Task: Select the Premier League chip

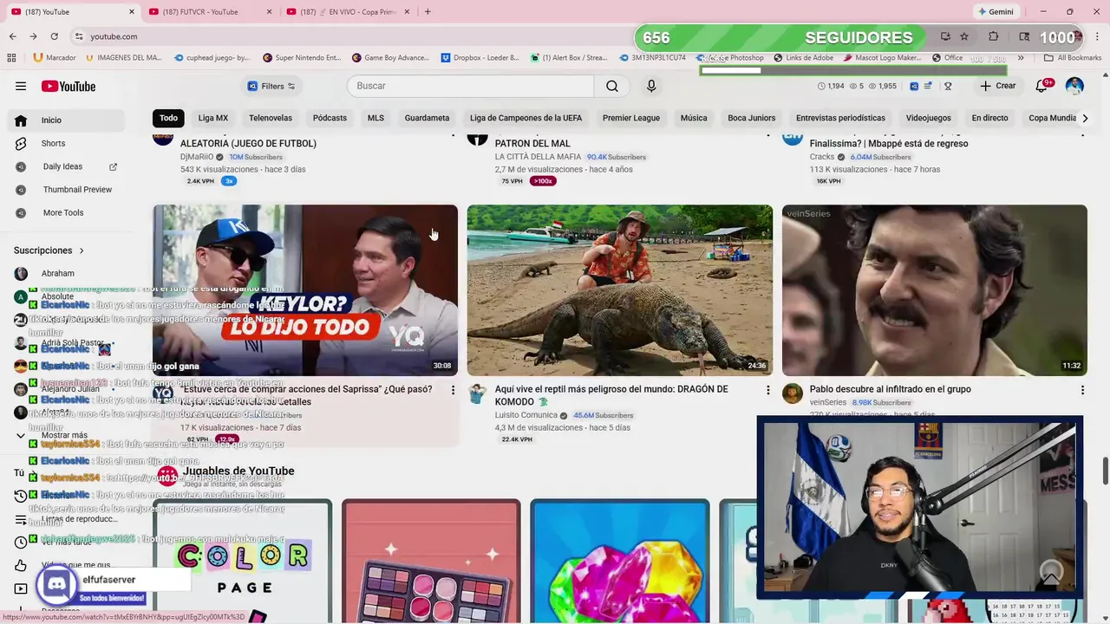Action: [x=631, y=118]
